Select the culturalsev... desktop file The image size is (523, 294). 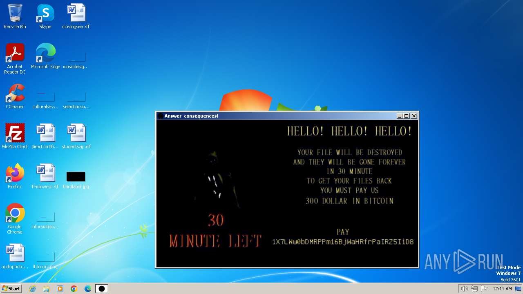coord(45,100)
